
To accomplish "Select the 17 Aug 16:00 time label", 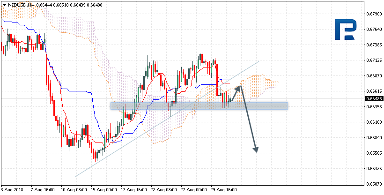I will [x=135, y=190].
